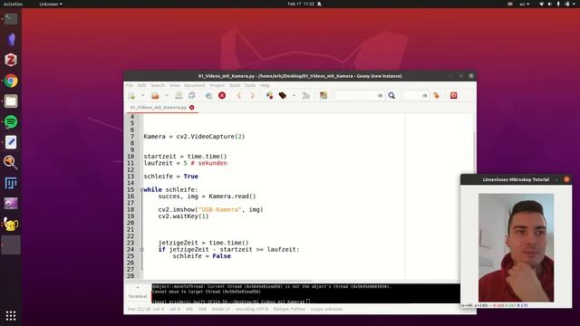
Task: Collapse the while loop fold marker
Action: click(141, 189)
